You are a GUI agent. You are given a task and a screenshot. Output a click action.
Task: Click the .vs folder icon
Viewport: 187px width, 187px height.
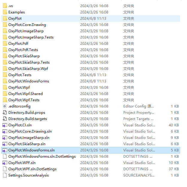point(5,6)
